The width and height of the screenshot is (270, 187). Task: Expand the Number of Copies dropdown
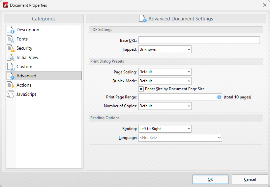coord(165,106)
